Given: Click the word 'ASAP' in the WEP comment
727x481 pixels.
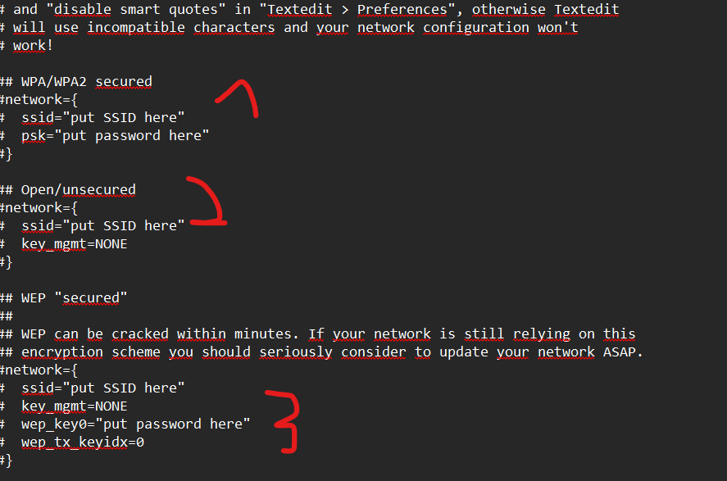Looking at the screenshot, I should tap(620, 352).
